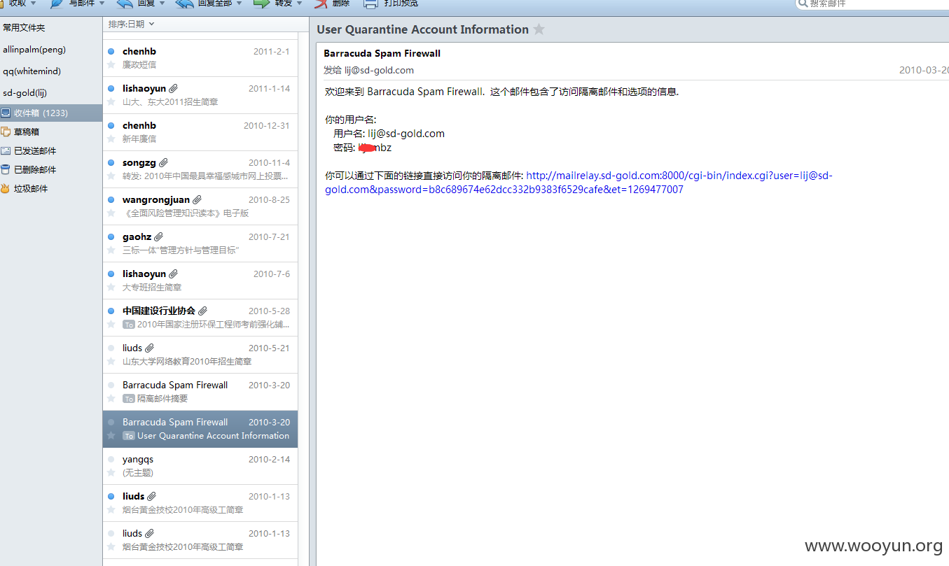Open the dropdown arrow next to 收取

(x=33, y=3)
